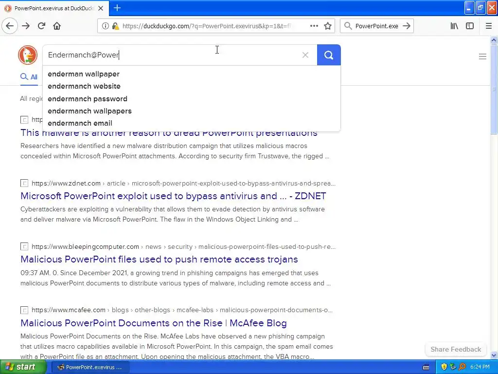Viewport: 498px width, 374px height.
Task: Click the magnifier tray icon
Action: pyautogui.click(x=462, y=367)
